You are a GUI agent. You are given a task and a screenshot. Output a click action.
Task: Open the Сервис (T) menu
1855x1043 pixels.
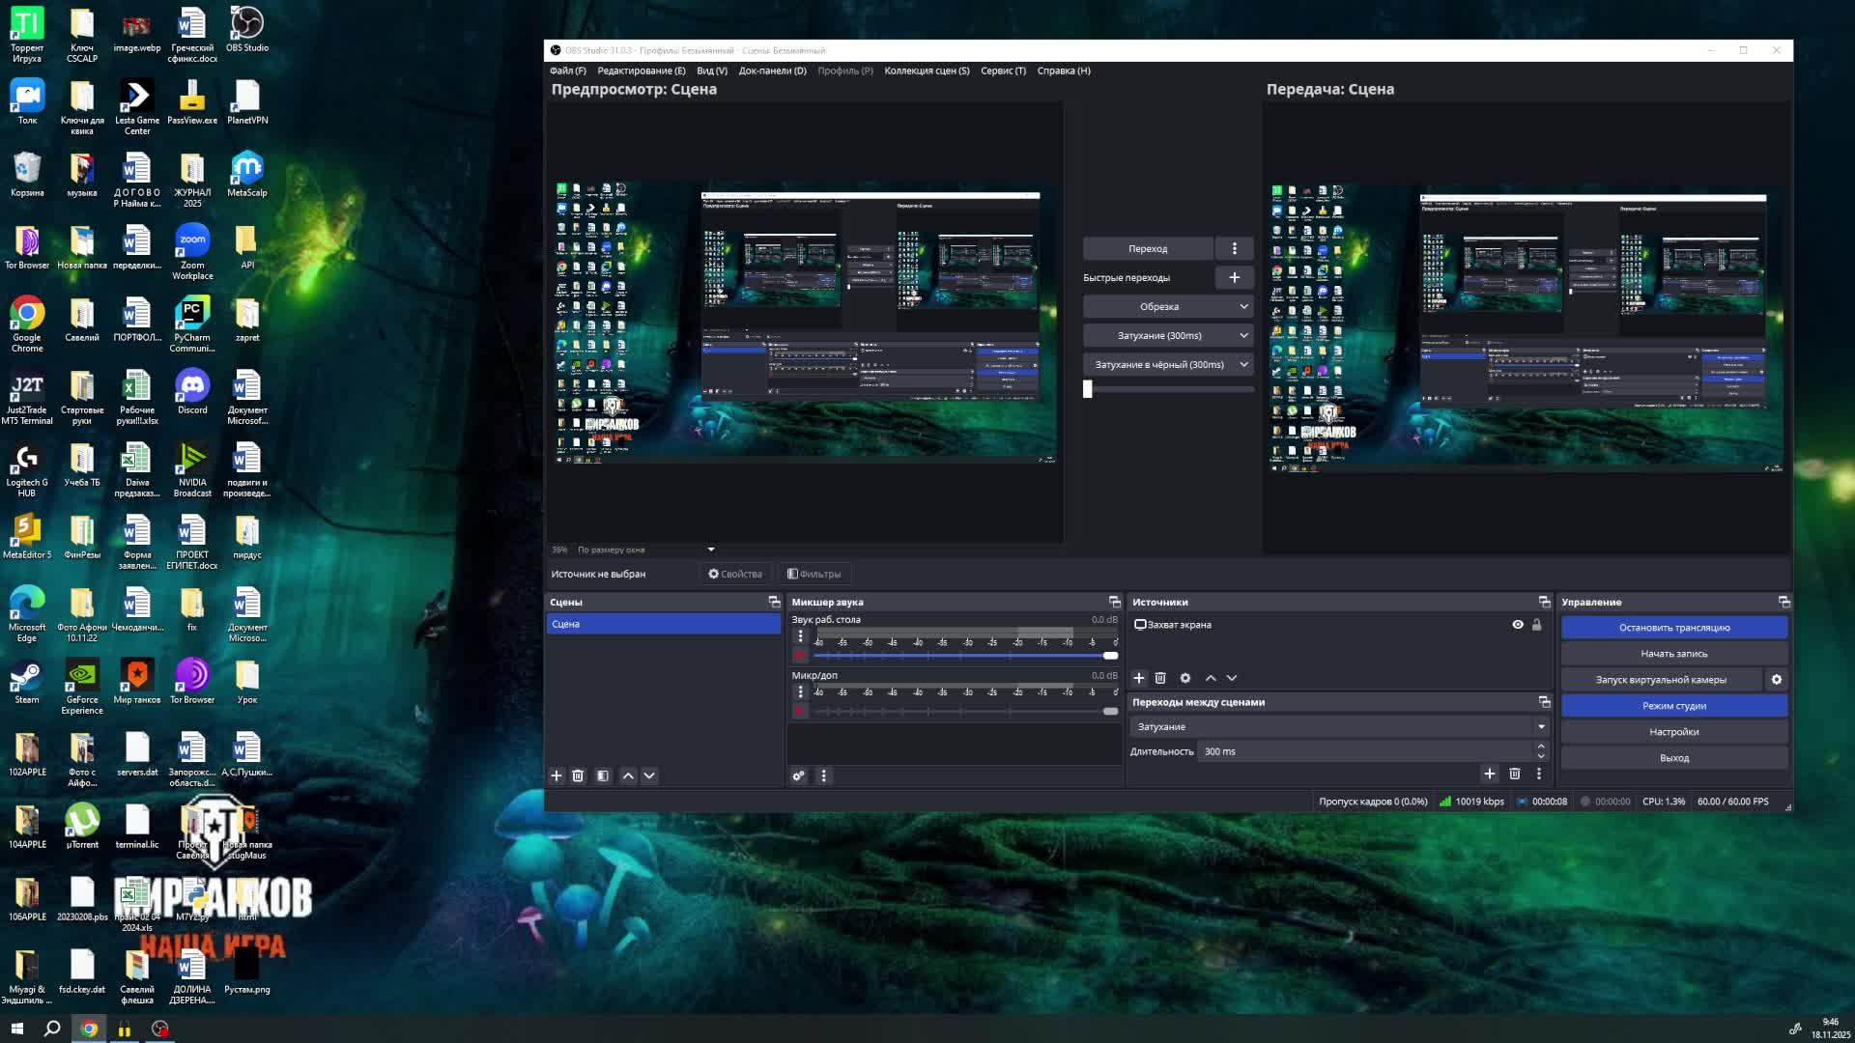1003,70
